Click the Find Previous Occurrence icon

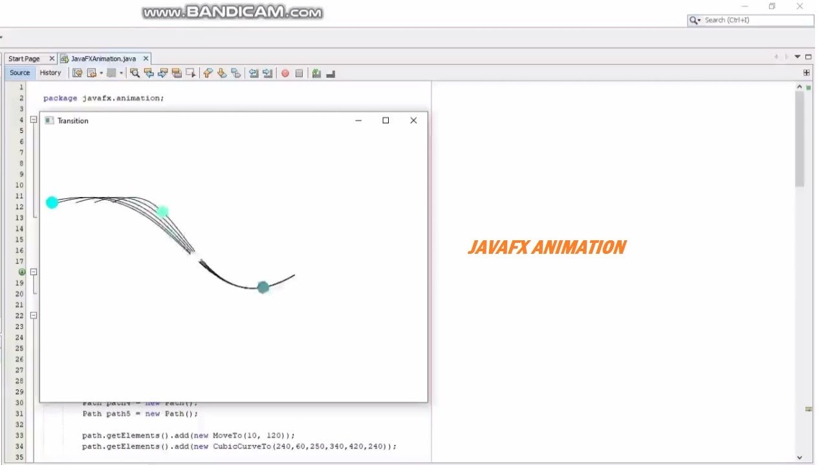pyautogui.click(x=149, y=73)
